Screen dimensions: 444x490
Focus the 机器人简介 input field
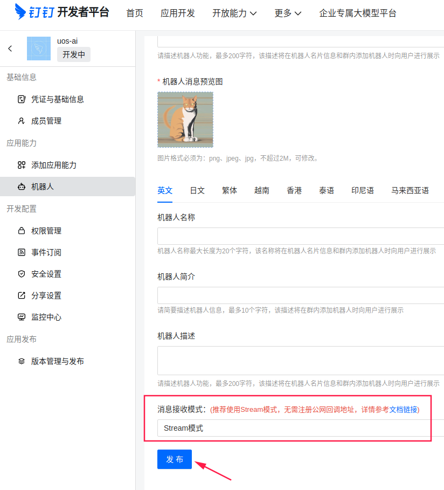(301, 295)
